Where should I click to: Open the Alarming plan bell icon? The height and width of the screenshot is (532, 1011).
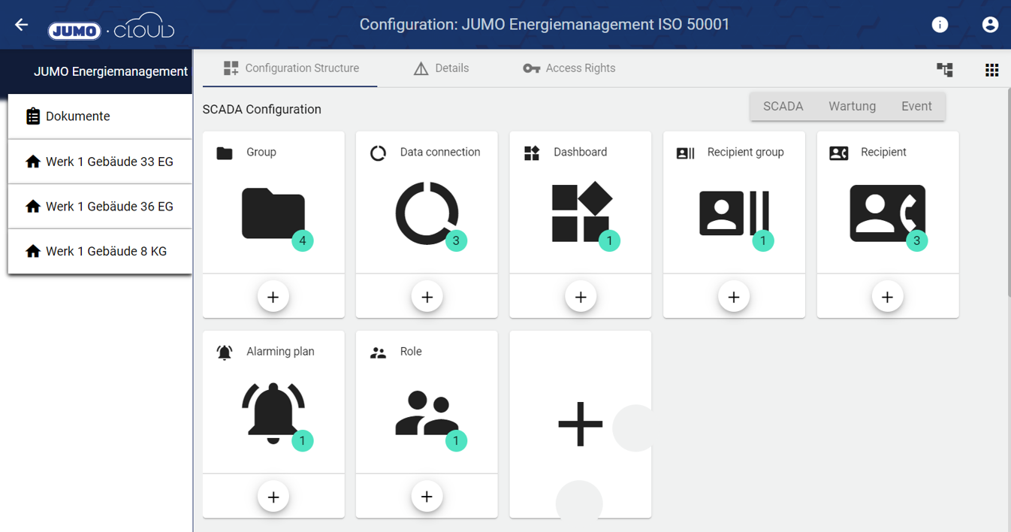(273, 412)
